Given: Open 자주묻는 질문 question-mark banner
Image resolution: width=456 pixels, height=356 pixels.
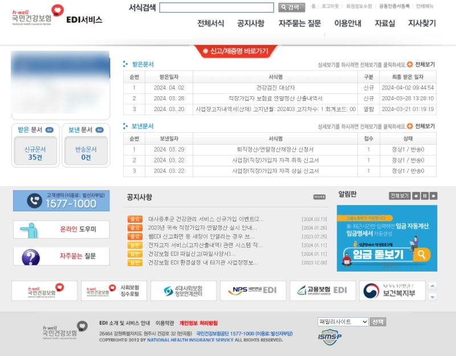Looking at the screenshot, I should click(62, 256).
